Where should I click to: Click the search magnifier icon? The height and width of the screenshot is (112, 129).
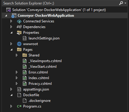coord(121,3)
